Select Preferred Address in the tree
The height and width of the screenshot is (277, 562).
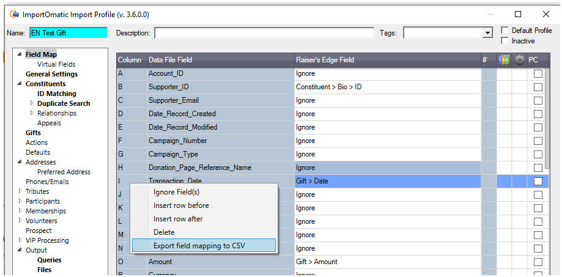coord(64,172)
